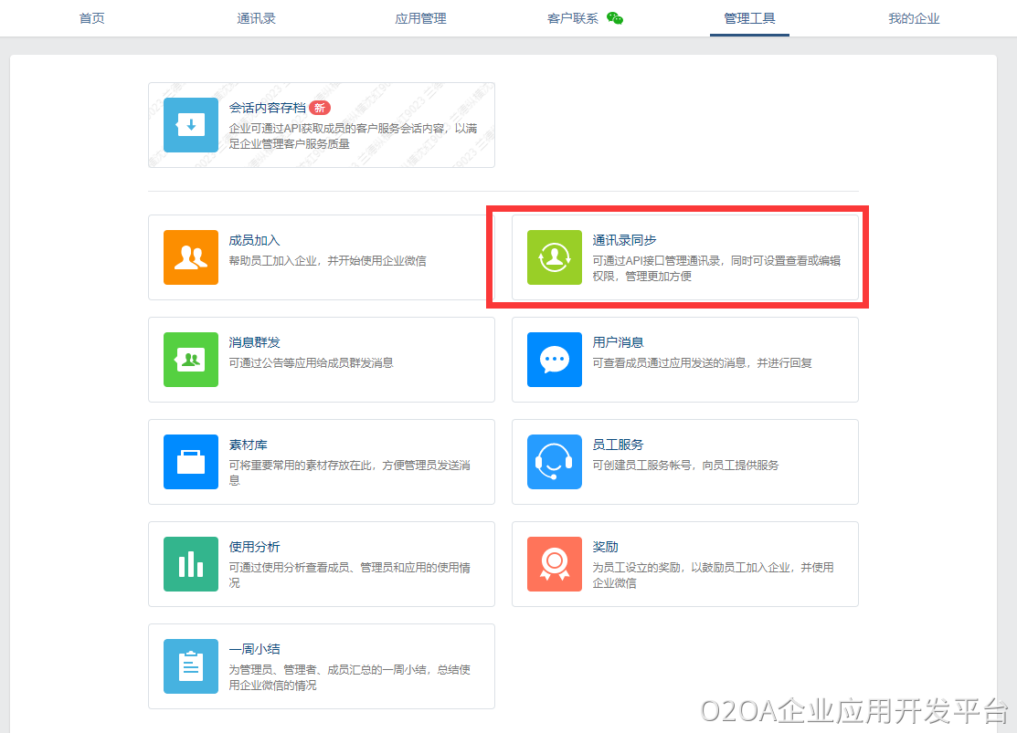This screenshot has height=733, width=1017.
Task: Switch to the 通讯录 tab
Action: click(256, 18)
